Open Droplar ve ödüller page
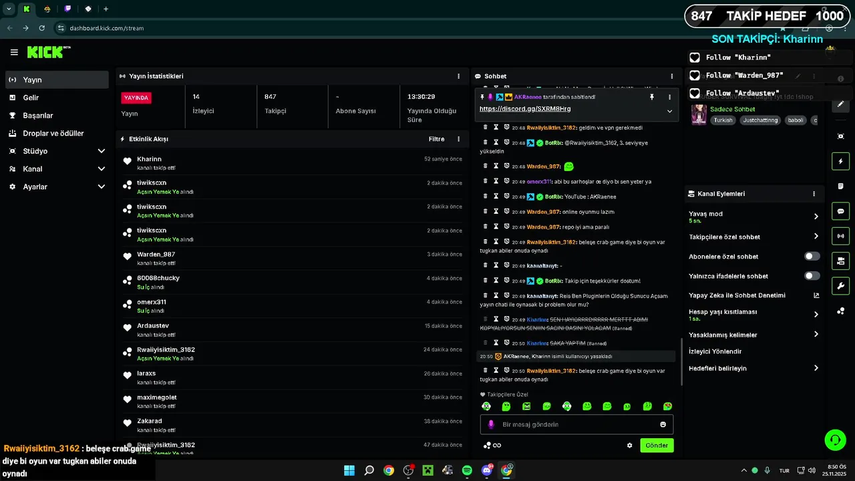The width and height of the screenshot is (855, 481). 57,133
